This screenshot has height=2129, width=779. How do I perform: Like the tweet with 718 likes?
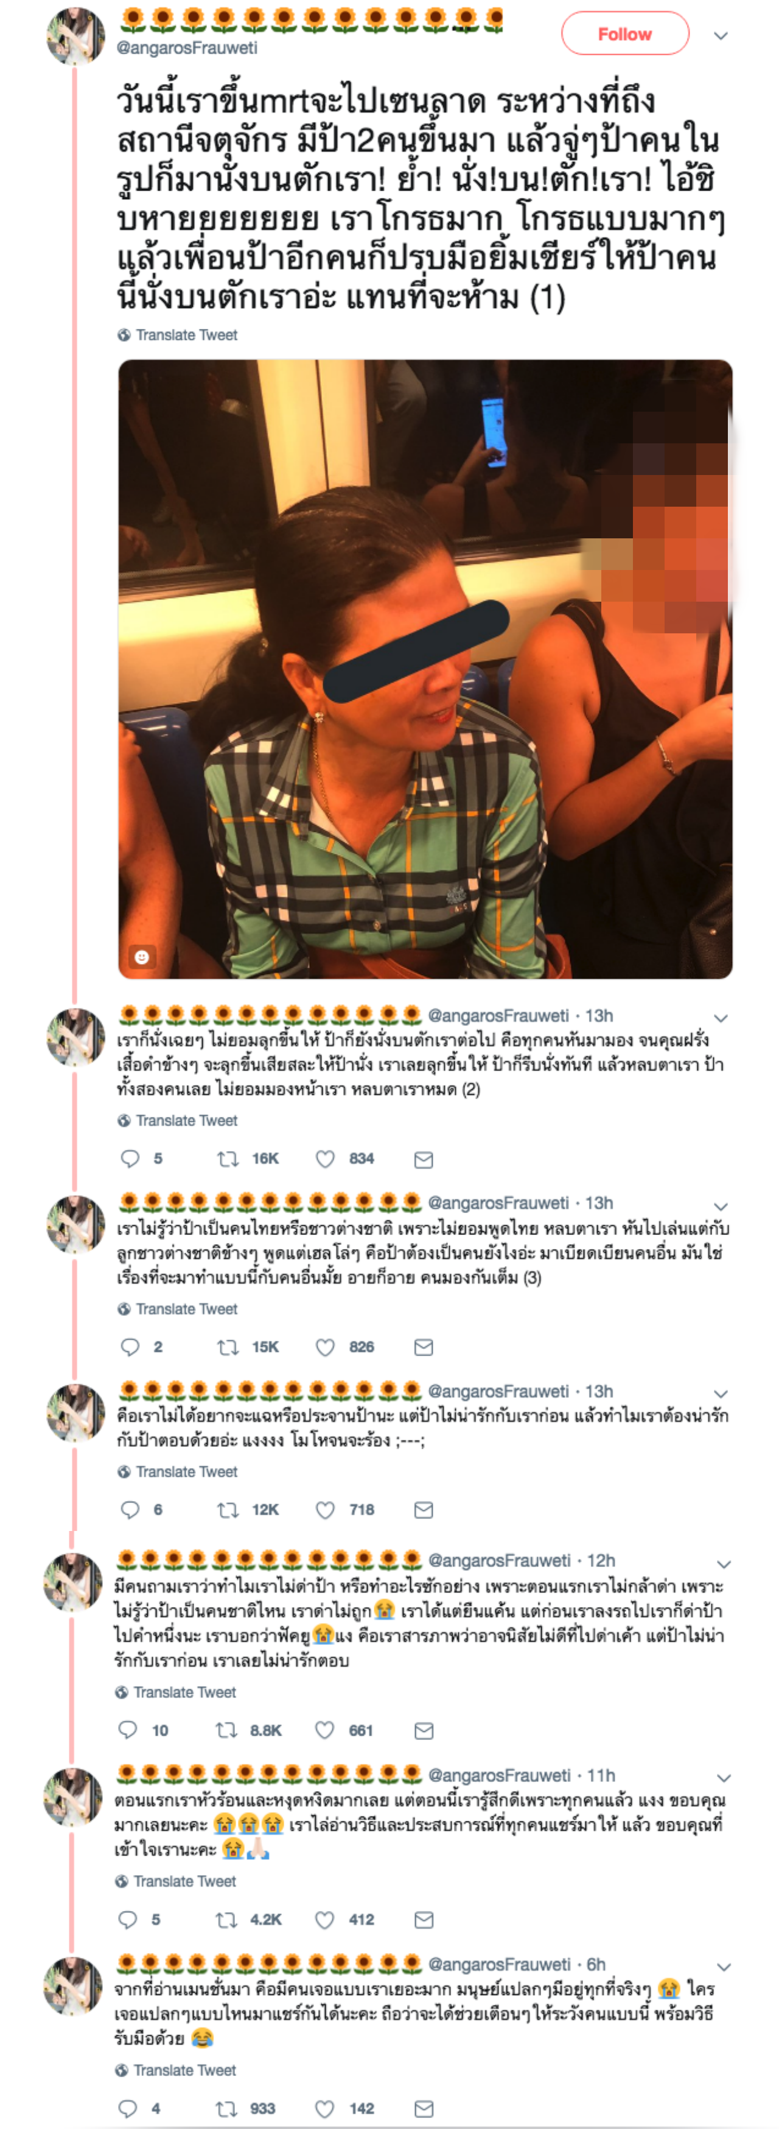[324, 1510]
